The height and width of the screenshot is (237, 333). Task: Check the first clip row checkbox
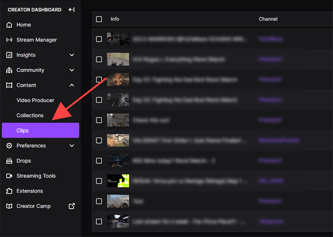pos(99,39)
